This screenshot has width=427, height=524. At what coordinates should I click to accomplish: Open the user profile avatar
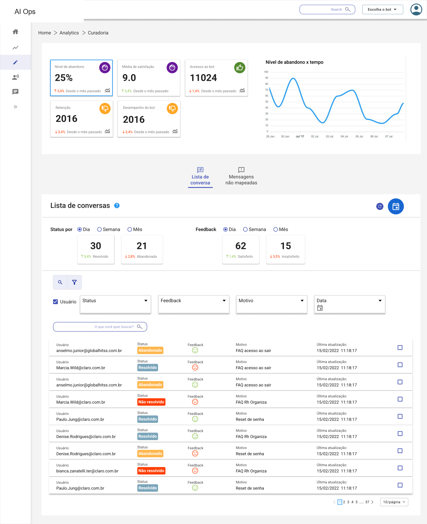[416, 9]
